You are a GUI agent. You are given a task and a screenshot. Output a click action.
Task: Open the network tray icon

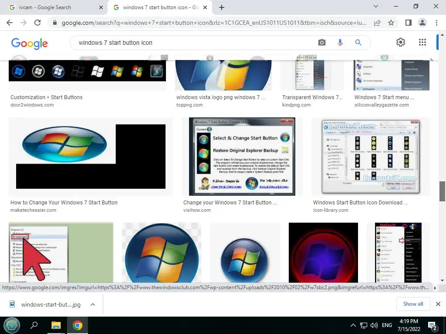tap(364, 325)
